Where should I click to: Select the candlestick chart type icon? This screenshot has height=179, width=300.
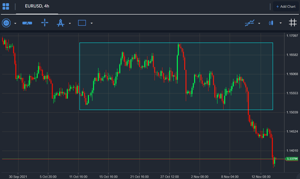coord(271,23)
